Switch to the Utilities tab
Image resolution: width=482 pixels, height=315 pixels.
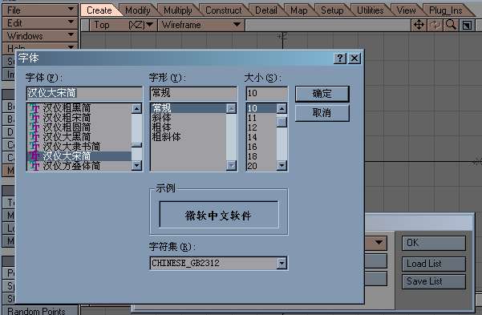tap(370, 10)
